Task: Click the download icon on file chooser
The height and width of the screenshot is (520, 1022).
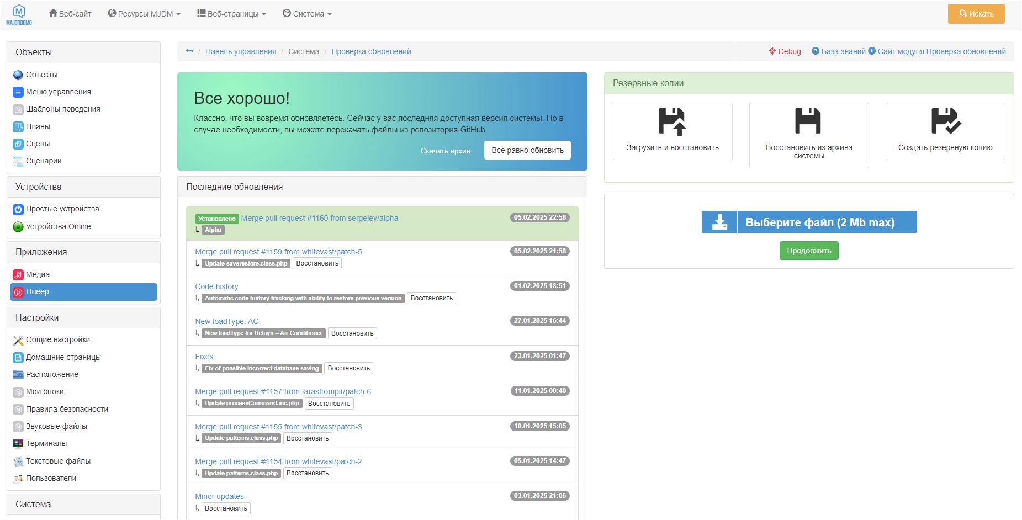Action: tap(719, 222)
